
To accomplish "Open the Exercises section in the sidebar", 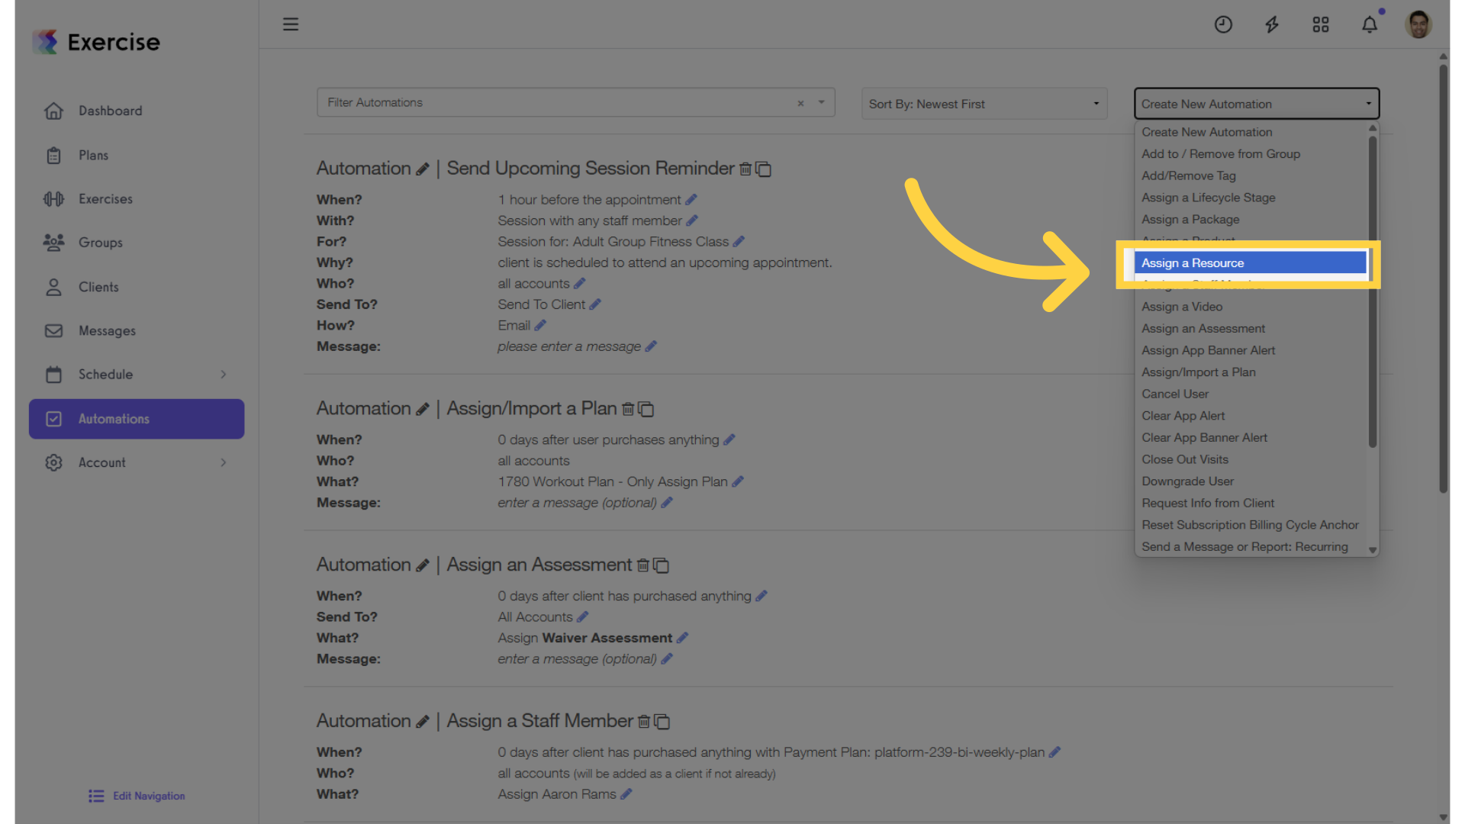I will coord(105,198).
